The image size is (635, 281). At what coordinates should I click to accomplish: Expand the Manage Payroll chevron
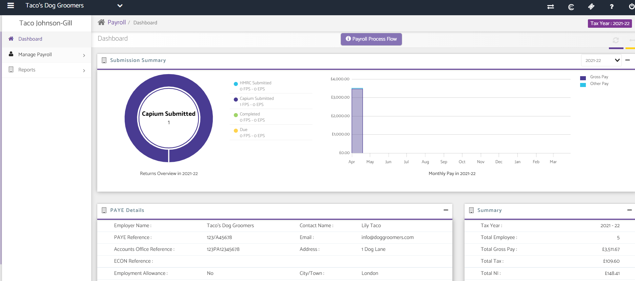(84, 55)
